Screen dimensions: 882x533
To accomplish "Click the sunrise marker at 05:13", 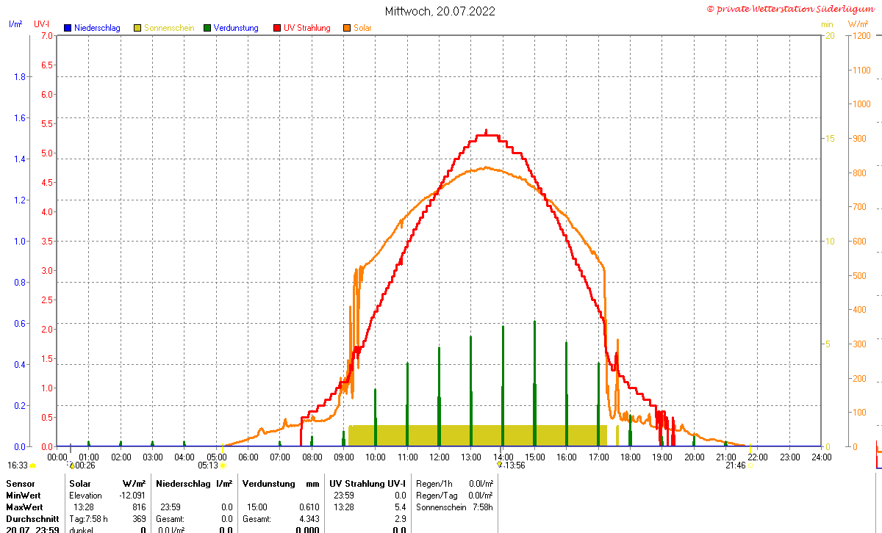I will tap(223, 465).
